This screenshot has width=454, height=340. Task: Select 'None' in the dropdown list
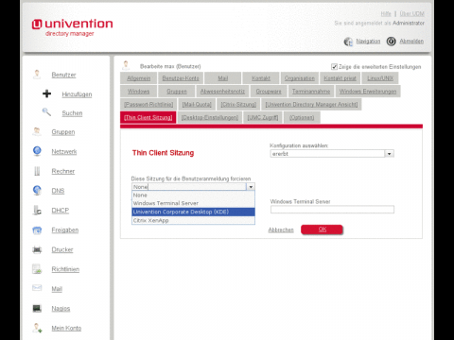(x=193, y=195)
